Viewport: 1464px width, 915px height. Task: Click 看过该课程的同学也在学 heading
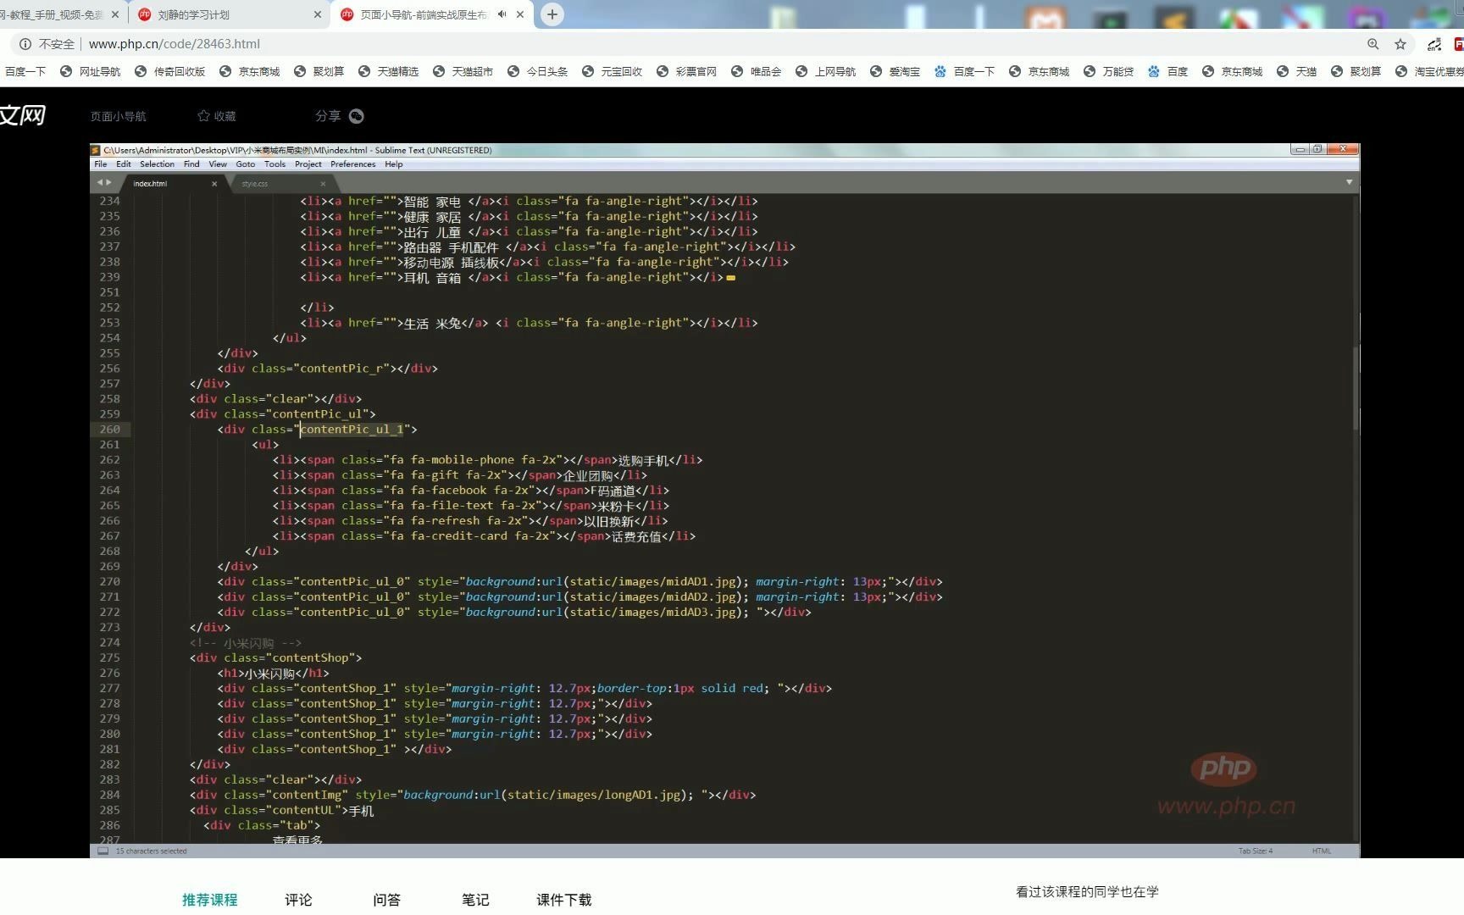[1087, 891]
